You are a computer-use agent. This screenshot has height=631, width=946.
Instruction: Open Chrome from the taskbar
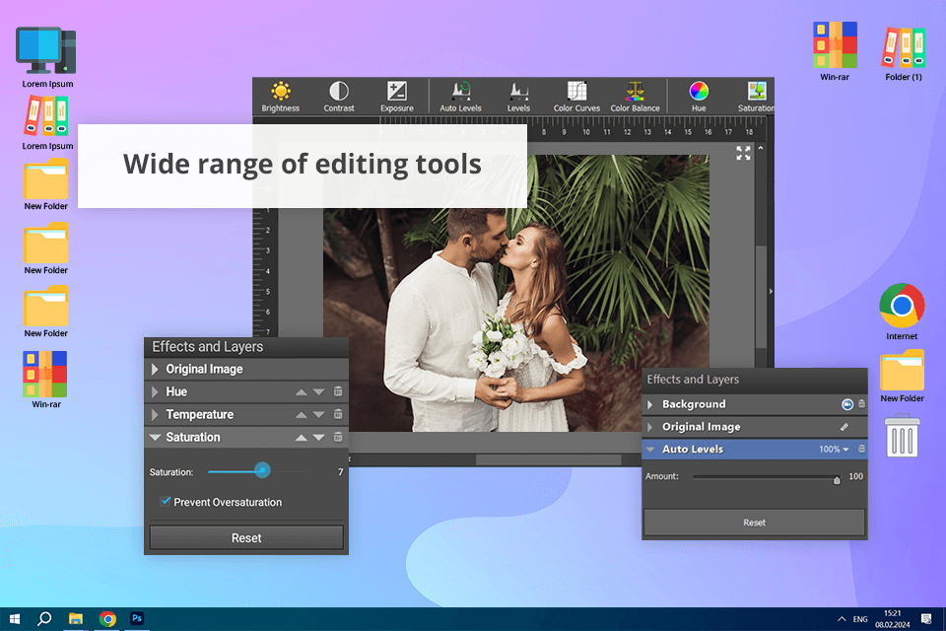coord(107,618)
